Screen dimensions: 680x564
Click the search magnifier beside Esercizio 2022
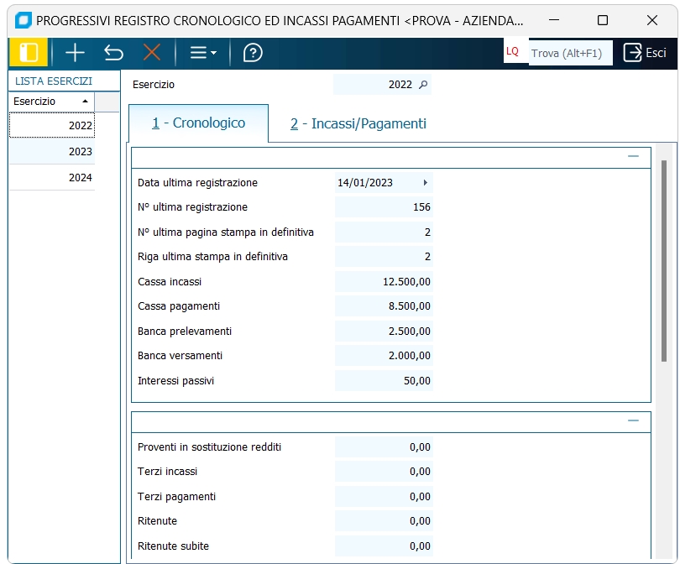(423, 85)
